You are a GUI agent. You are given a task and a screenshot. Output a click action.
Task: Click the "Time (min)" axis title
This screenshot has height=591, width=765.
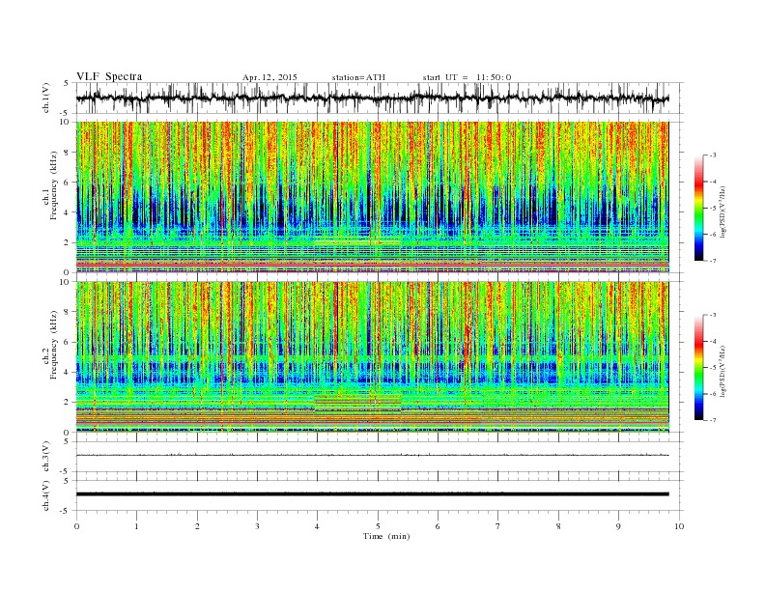[x=386, y=536]
